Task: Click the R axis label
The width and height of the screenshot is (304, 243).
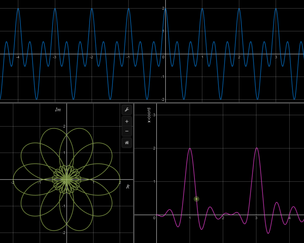Action: [127, 187]
